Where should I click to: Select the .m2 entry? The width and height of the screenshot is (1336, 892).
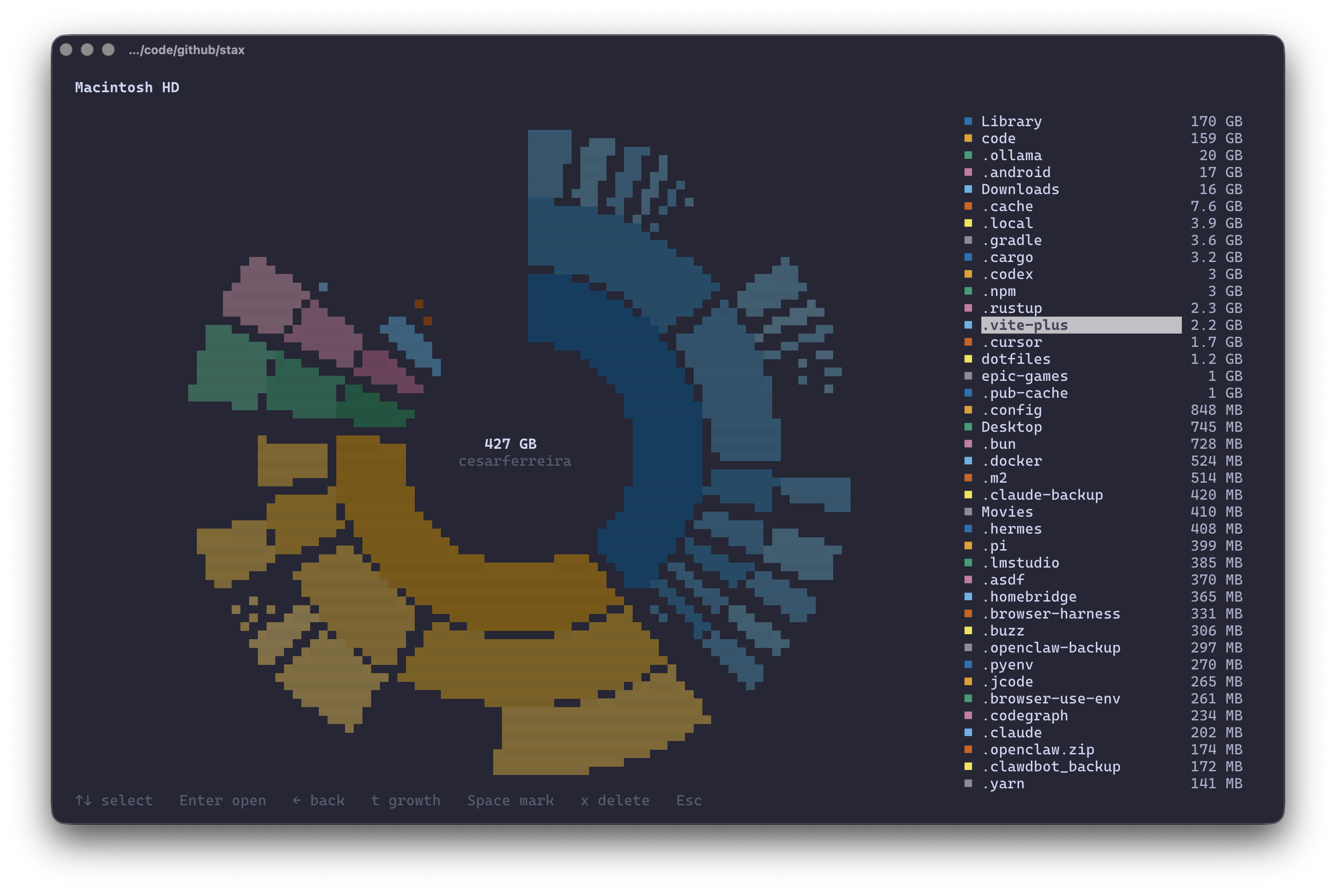click(1103, 478)
